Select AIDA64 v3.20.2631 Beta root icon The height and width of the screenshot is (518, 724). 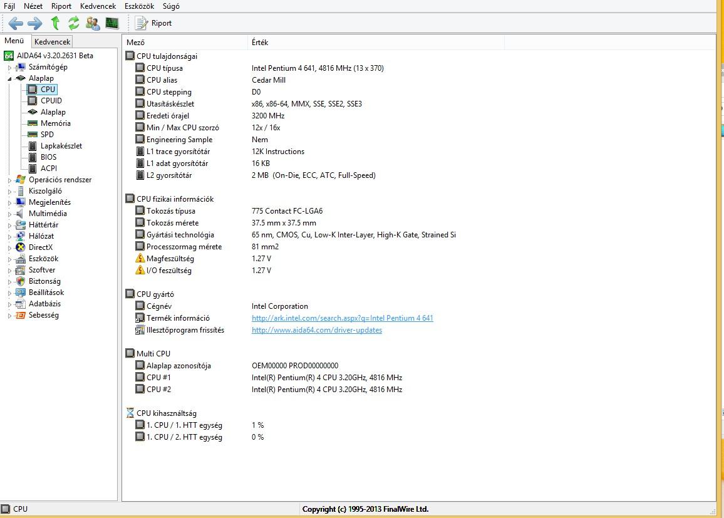coord(9,56)
